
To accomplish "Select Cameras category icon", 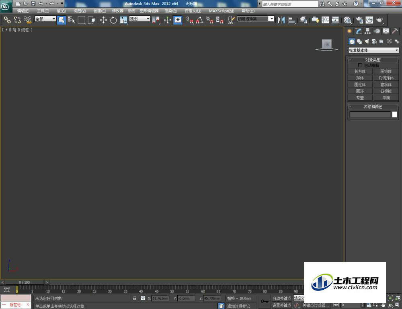I will [374, 41].
